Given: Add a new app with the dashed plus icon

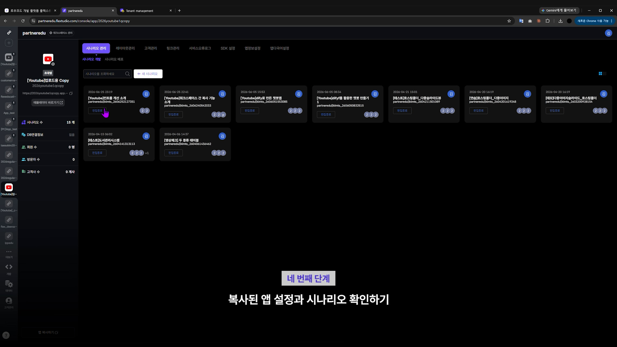Looking at the screenshot, I should point(9,43).
